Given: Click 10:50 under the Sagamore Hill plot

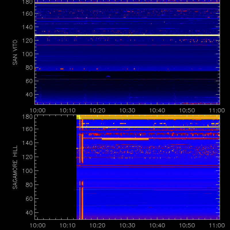Looking at the screenshot, I should click(187, 225).
